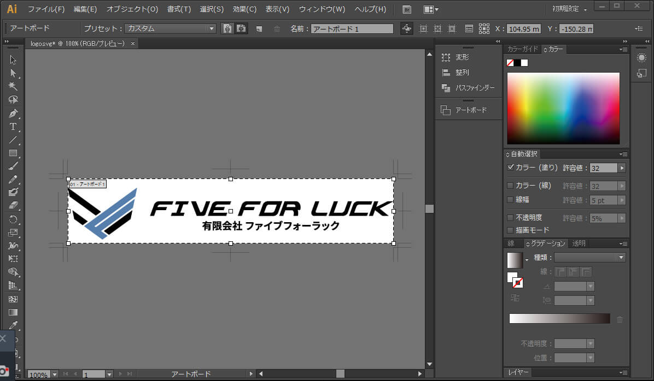Open the ファイル(F) menu
This screenshot has height=381, width=654.
coord(46,9)
